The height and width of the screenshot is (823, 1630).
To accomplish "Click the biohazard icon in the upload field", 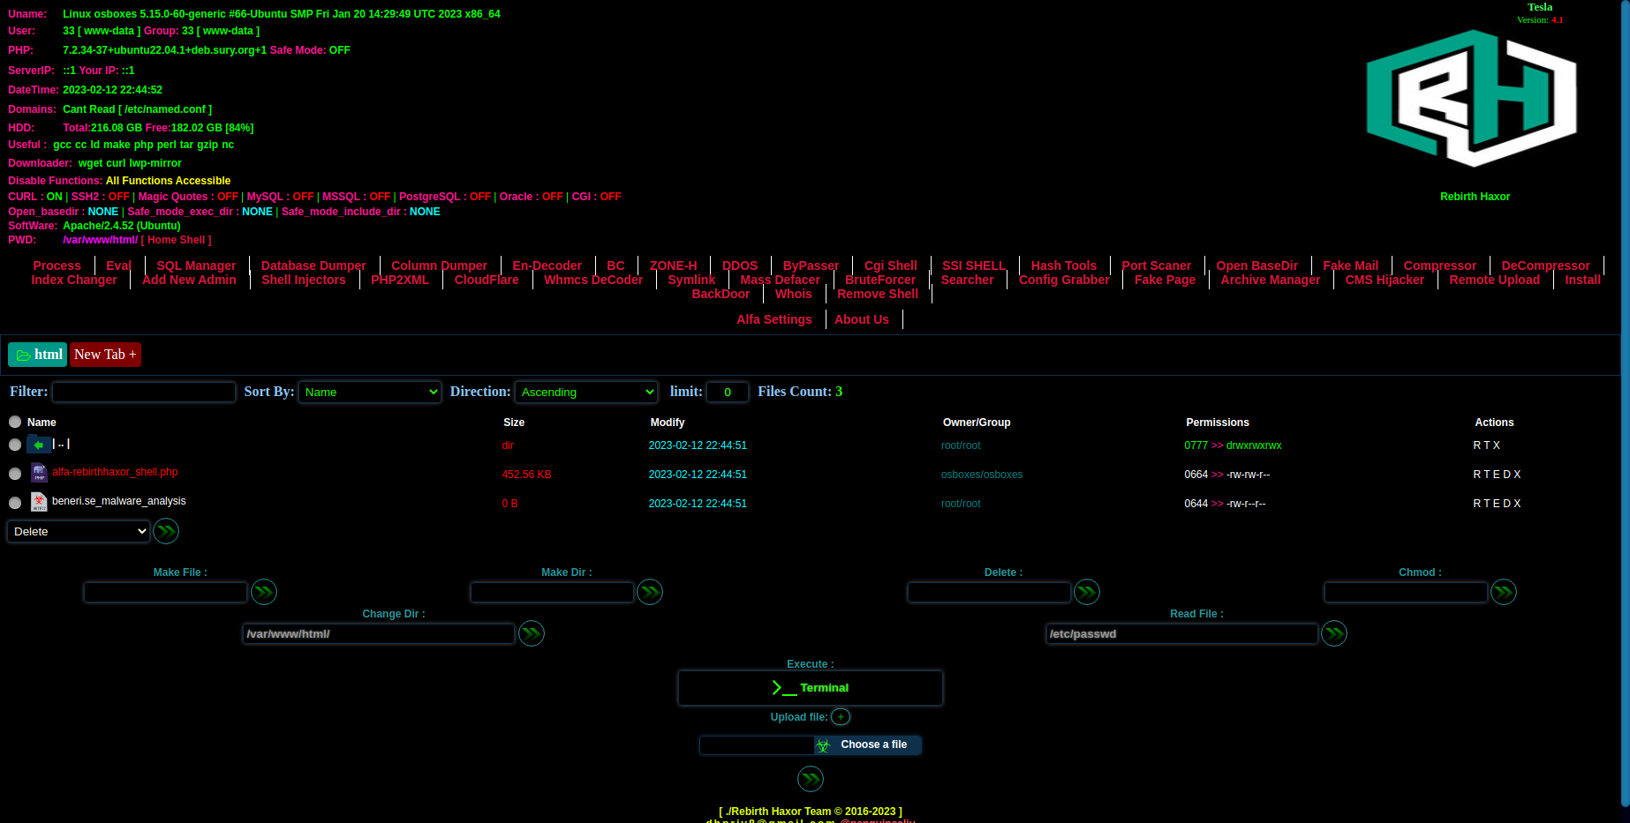I will click(x=824, y=745).
